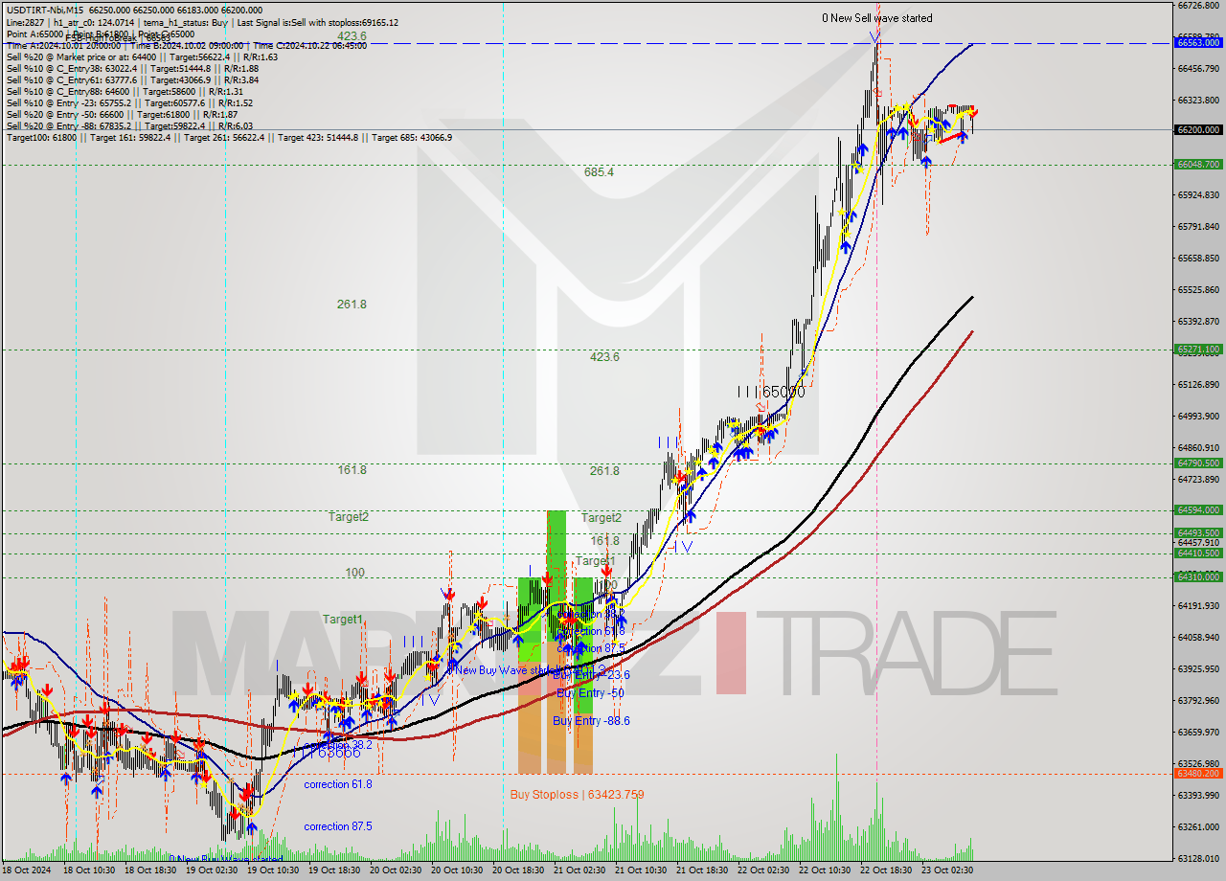
Task: Click the 65924.830 price axis label
Action: tap(1198, 195)
